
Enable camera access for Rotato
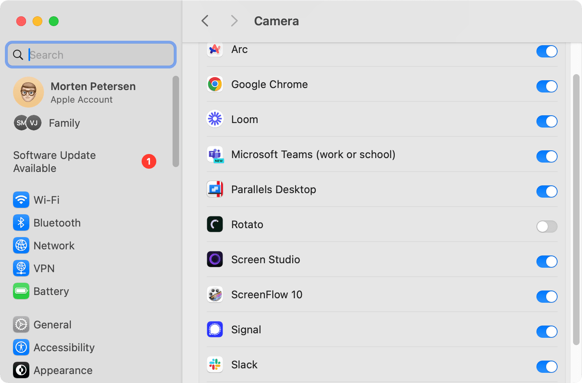tap(547, 227)
